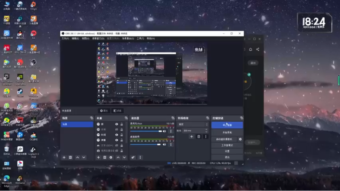This screenshot has height=191, width=340.
Task: Open the OBS Studio desktop shortcut
Action: click(x=34, y=64)
